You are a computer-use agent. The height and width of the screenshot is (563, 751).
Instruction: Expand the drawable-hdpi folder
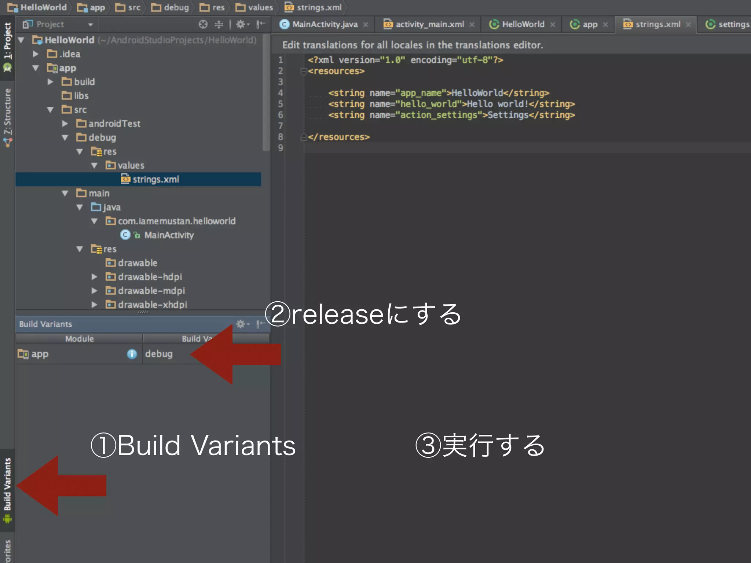pyautogui.click(x=94, y=277)
